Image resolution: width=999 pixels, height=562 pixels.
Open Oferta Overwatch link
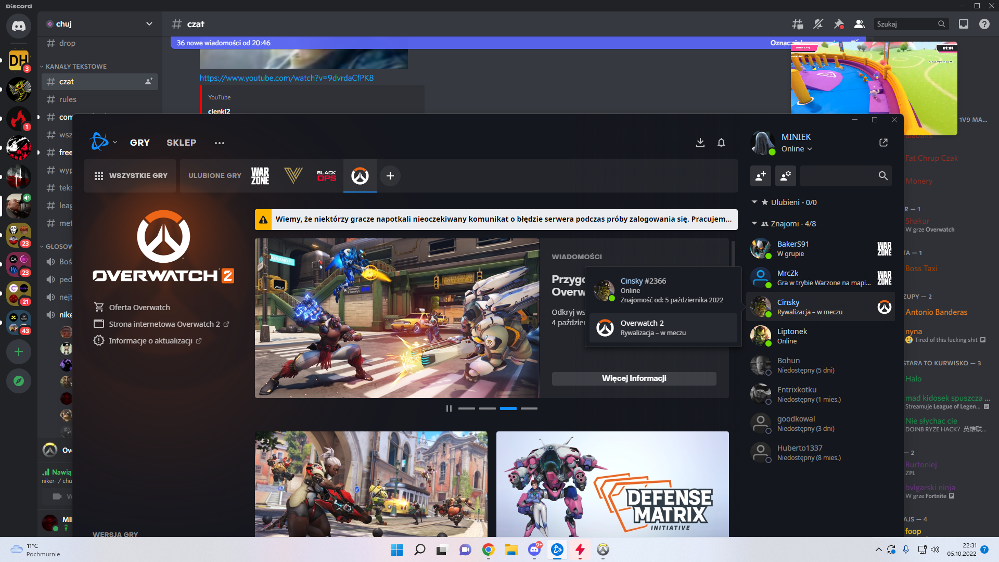click(139, 308)
